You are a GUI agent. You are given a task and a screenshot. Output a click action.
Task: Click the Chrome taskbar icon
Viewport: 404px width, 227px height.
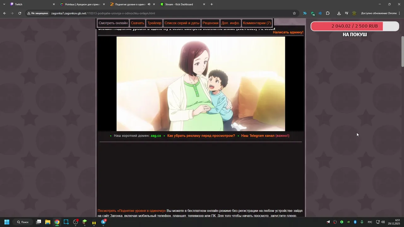pyautogui.click(x=57, y=222)
